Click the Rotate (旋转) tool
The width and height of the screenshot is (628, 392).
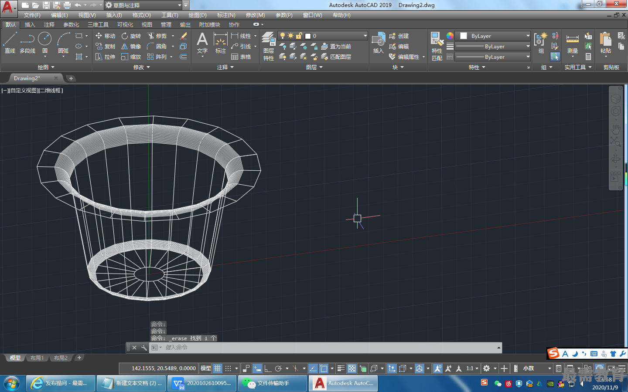click(131, 36)
